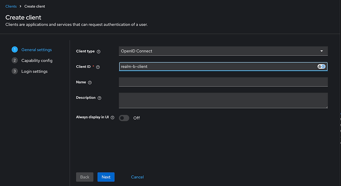Cancel client creation
This screenshot has height=186, width=341.
tap(137, 177)
